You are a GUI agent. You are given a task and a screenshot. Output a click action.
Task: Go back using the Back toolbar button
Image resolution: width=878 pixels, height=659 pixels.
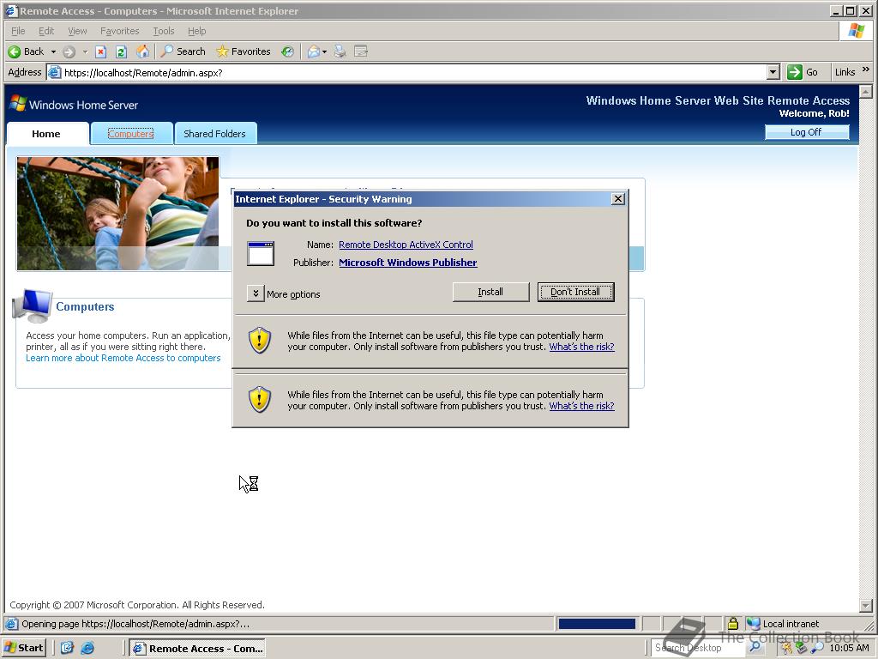(26, 51)
